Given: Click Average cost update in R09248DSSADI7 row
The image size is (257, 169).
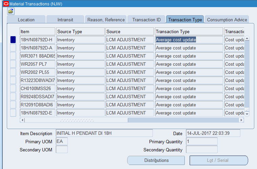Looking at the screenshot, I should click(x=189, y=97).
